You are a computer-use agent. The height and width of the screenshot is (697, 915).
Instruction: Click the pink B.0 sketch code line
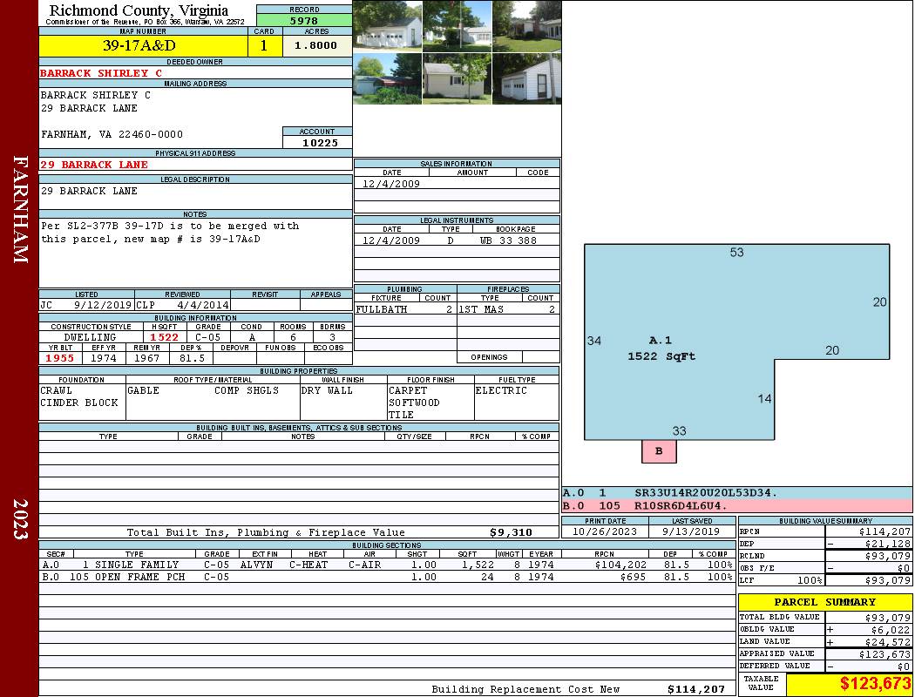[x=736, y=505]
